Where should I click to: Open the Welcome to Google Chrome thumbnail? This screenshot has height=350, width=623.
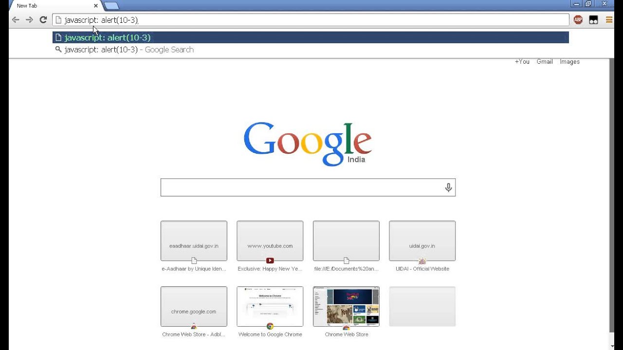270,306
